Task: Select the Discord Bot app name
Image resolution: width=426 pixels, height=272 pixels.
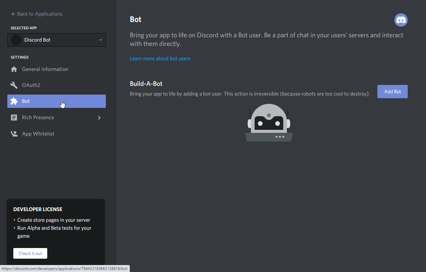Action: 37,40
